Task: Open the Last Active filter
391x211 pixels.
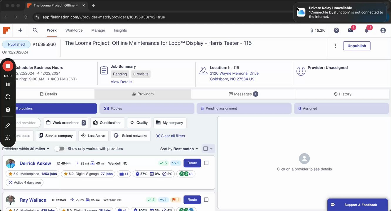Action: (93, 136)
